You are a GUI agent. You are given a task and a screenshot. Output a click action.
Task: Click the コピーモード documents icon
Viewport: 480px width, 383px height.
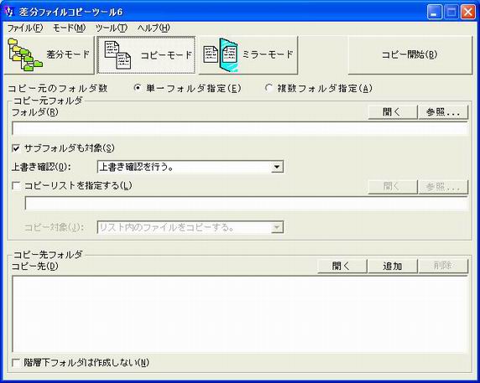(117, 54)
